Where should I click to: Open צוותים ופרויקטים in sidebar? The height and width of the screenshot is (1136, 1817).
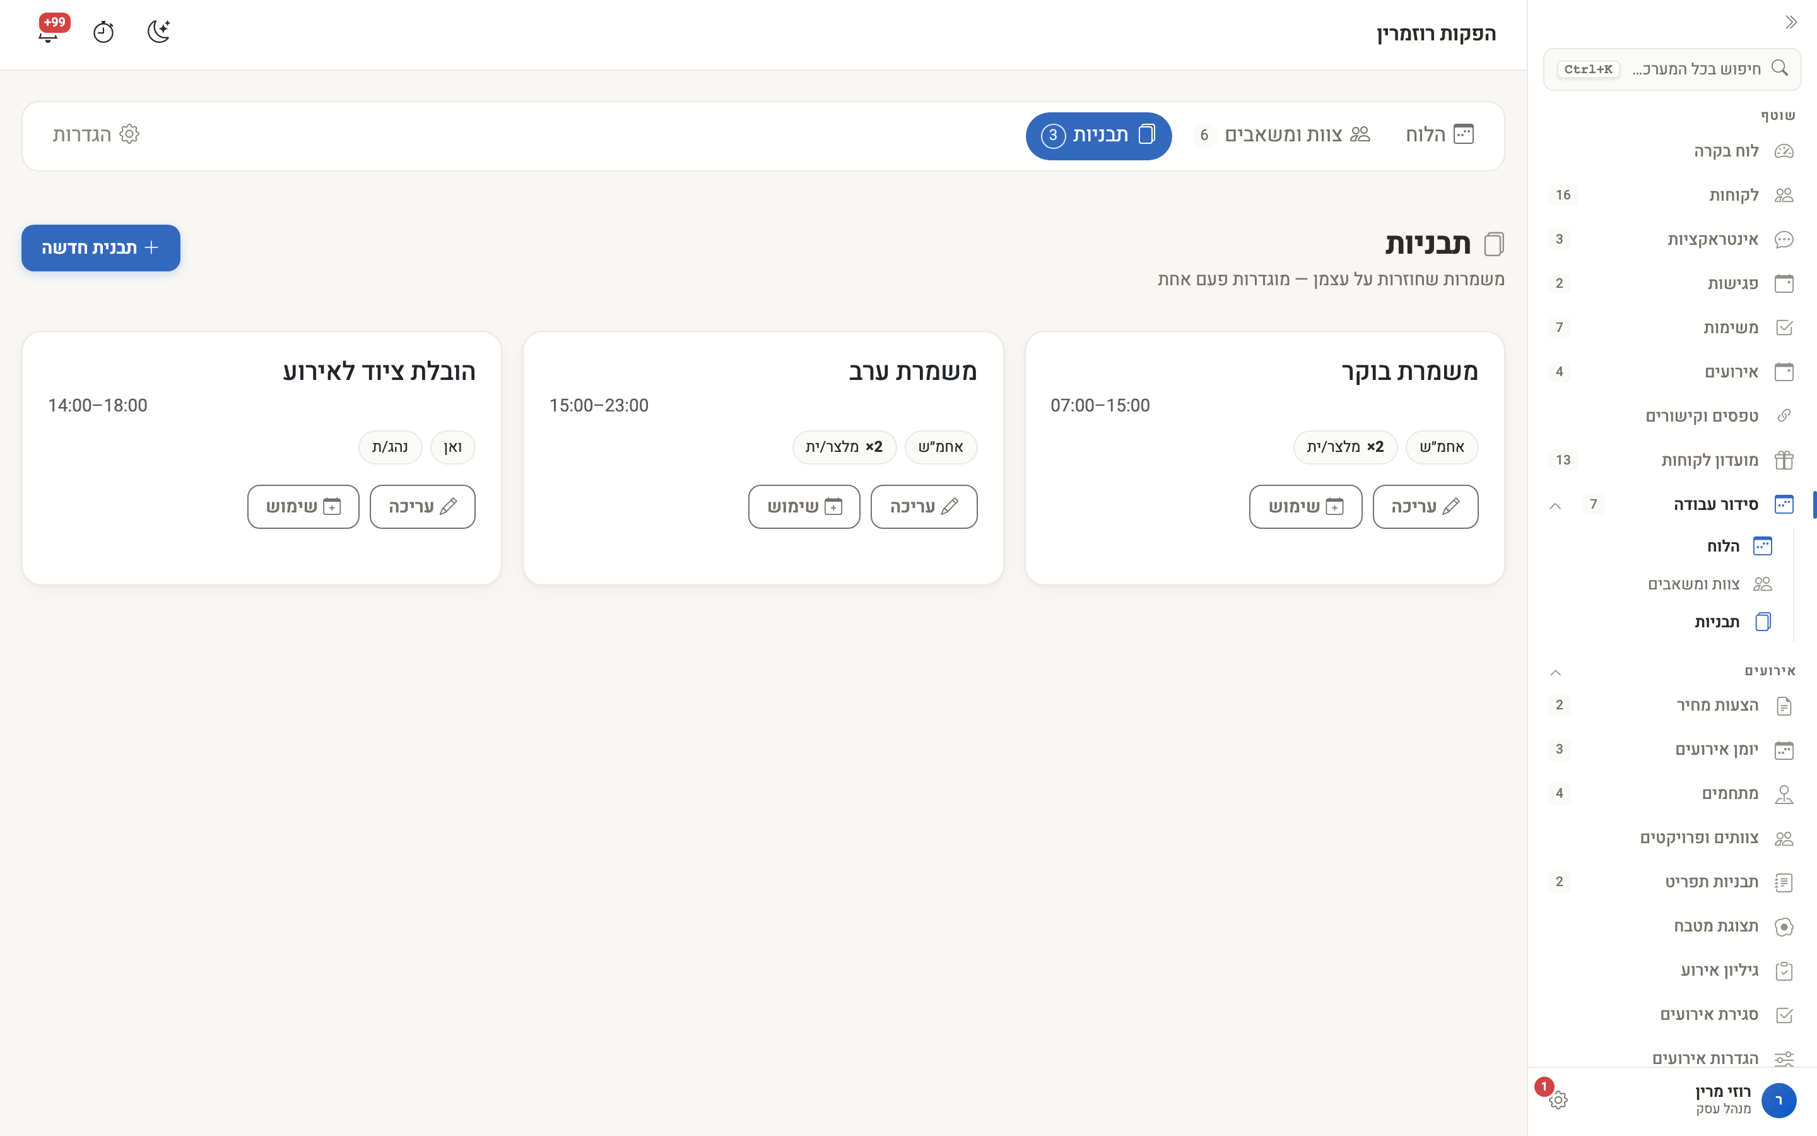point(1671,839)
